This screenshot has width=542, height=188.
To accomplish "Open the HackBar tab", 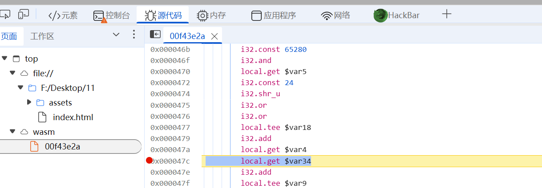I will [x=396, y=16].
